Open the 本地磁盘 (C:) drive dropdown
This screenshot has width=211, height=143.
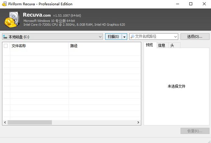(x=100, y=37)
